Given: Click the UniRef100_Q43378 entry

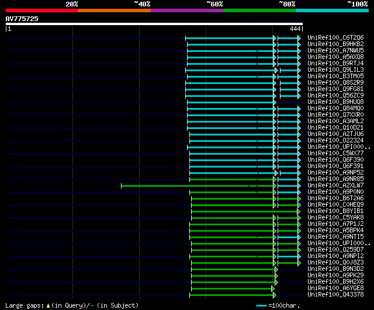Looking at the screenshot, I should coord(335,295).
